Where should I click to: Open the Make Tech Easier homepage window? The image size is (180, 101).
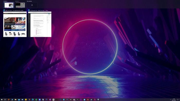pos(15,24)
